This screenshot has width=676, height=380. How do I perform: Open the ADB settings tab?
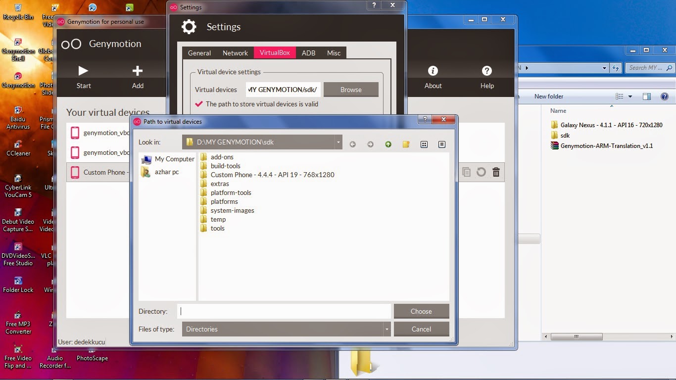tap(308, 53)
